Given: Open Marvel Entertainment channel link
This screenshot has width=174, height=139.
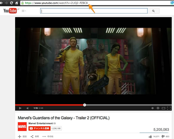Looking at the screenshot, I should [x=41, y=123].
